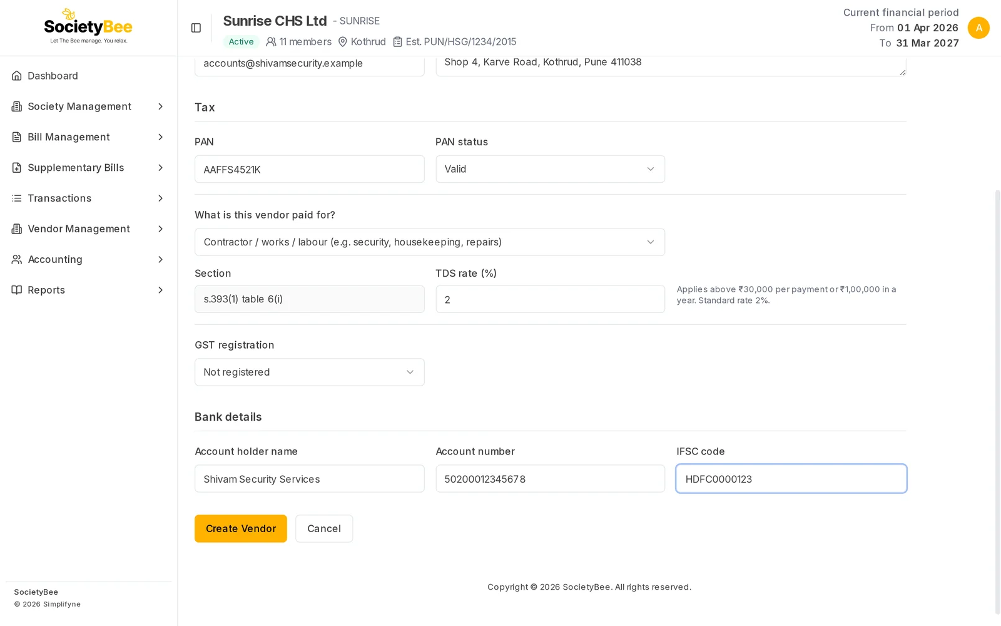The image size is (1001, 626).
Task: Expand Society Management chevron
Action: pos(161,106)
